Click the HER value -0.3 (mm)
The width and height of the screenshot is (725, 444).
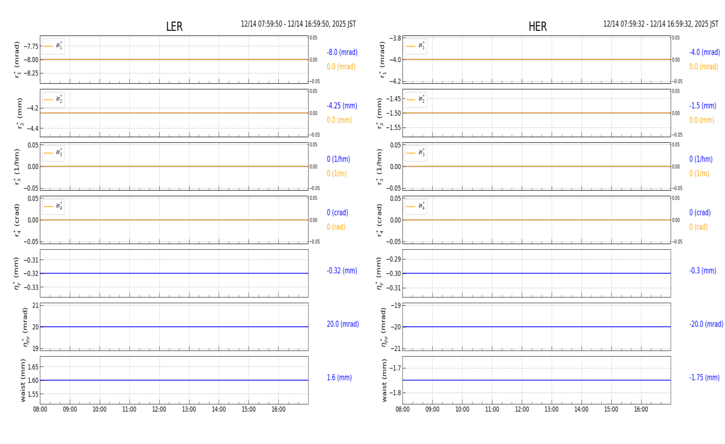point(702,271)
